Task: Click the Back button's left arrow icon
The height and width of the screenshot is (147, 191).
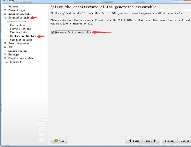Action: click(x=130, y=141)
